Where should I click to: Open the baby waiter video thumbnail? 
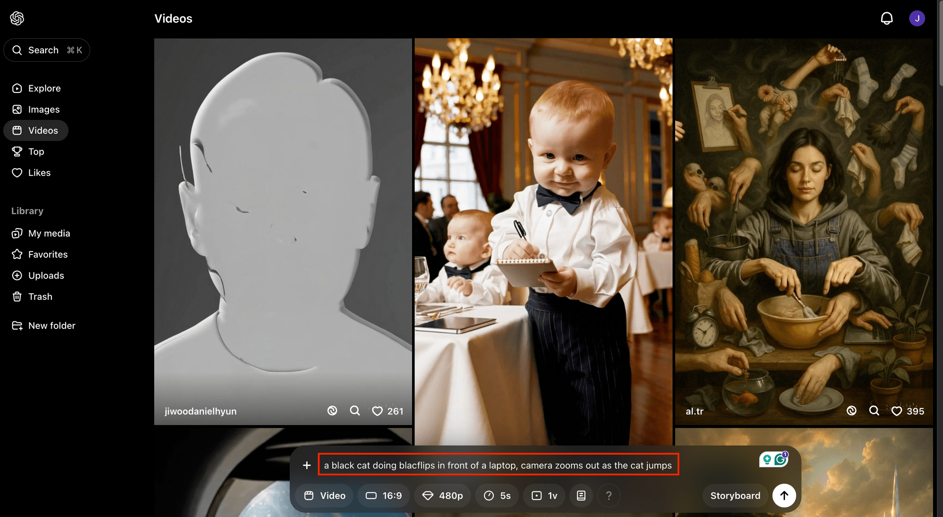544,242
